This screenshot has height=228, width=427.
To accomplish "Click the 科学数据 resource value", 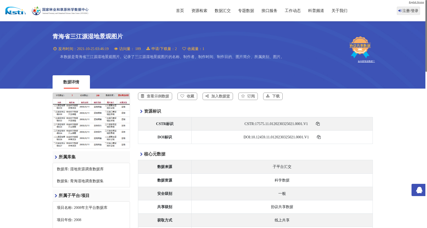I will click(282, 180).
